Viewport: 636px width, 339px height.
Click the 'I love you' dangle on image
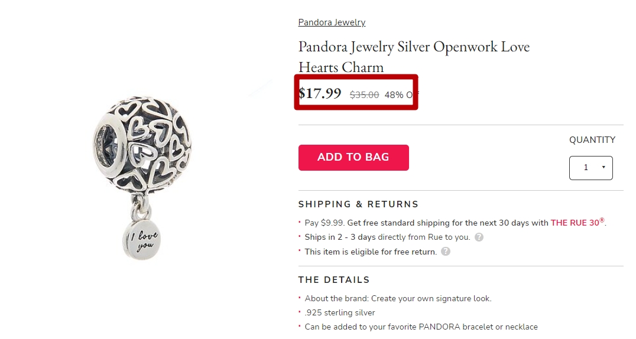tap(141, 240)
